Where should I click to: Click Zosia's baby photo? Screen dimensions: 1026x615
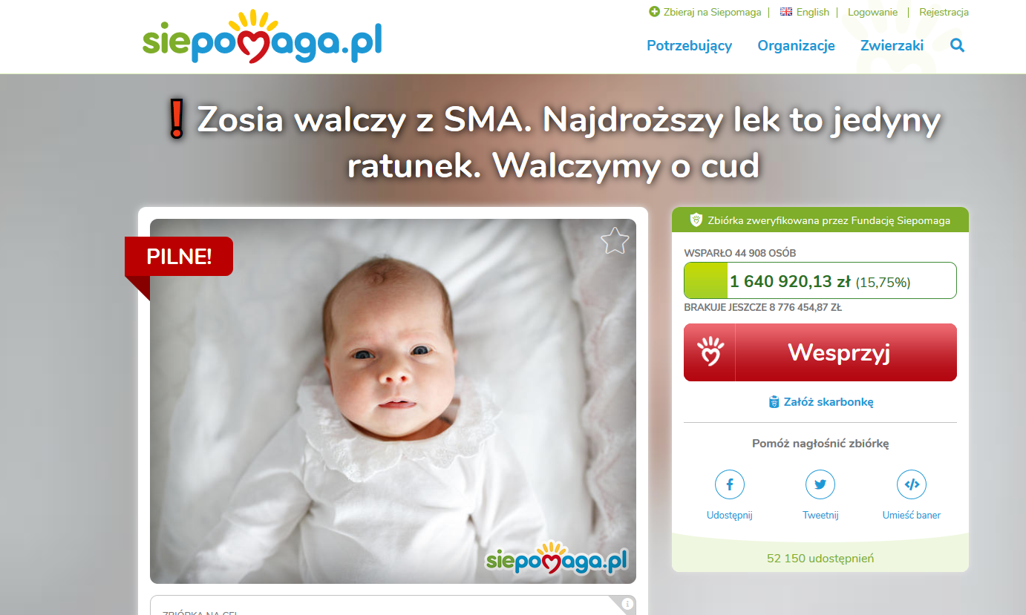point(393,401)
